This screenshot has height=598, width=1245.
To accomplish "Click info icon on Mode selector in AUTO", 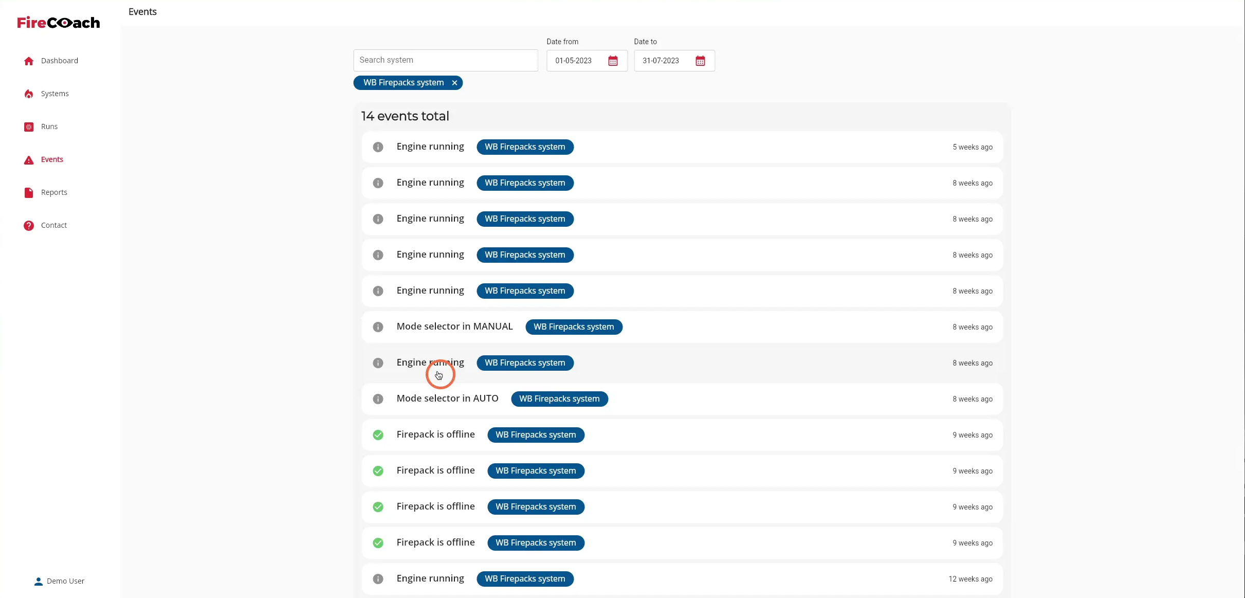I will [x=378, y=399].
